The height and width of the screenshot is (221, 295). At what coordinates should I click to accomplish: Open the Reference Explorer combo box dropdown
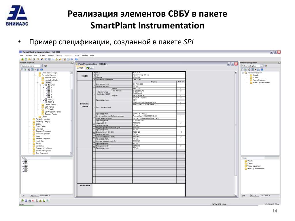point(261,66)
